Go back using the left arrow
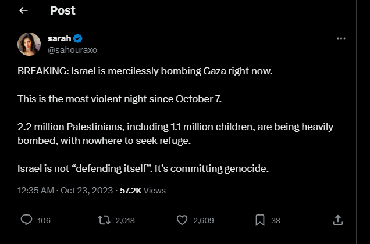This screenshot has width=370, height=244. click(24, 11)
